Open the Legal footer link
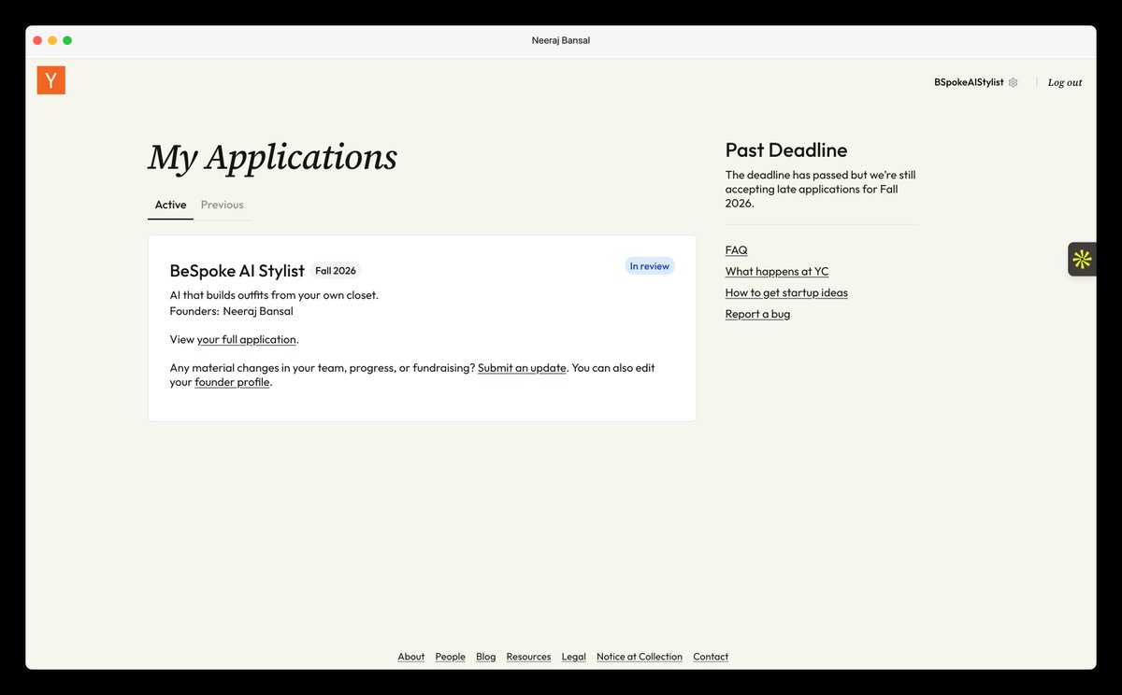The height and width of the screenshot is (695, 1122). click(x=574, y=657)
